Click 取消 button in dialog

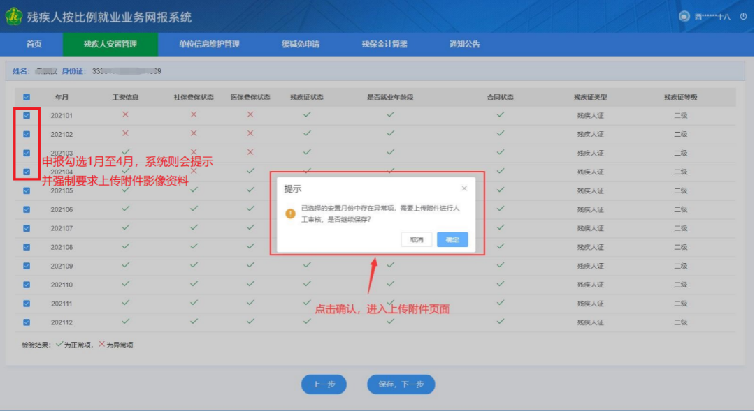[417, 239]
